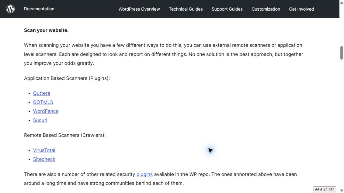The image size is (344, 193).
Task: Click the scrollbar up arrow
Action: pyautogui.click(x=342, y=2)
